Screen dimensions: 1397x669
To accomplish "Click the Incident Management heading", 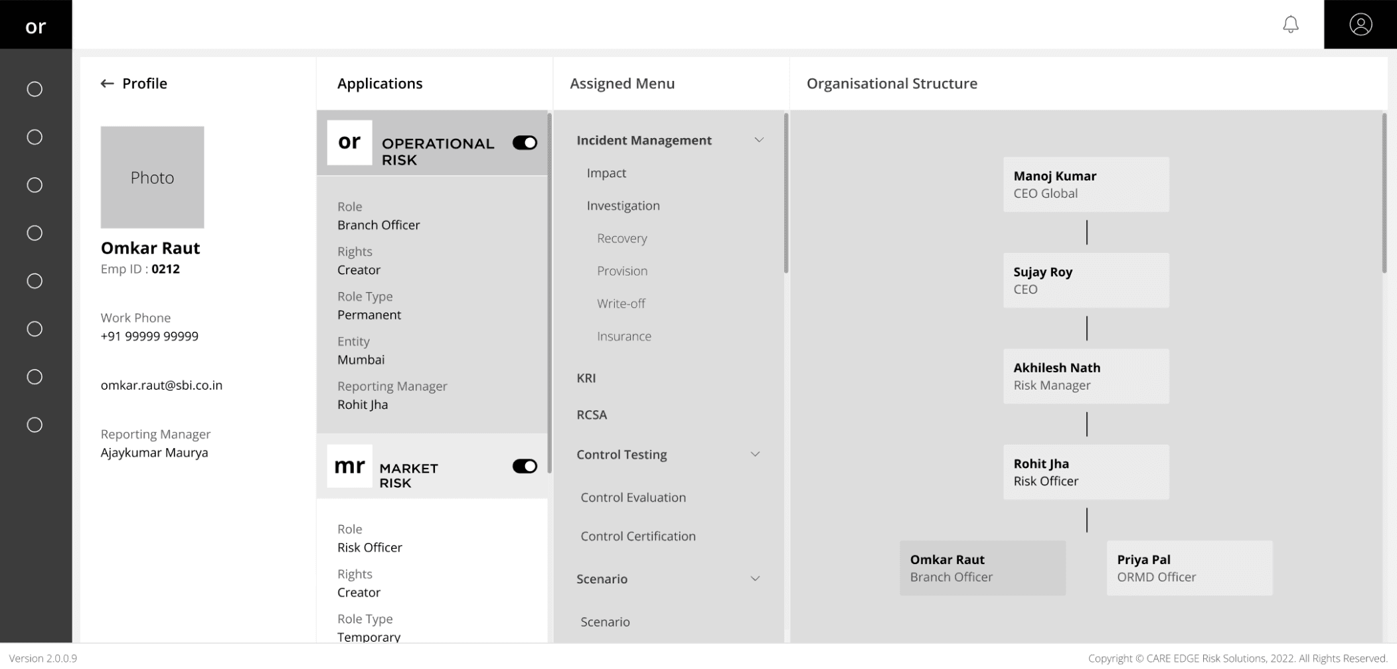I will [x=643, y=140].
